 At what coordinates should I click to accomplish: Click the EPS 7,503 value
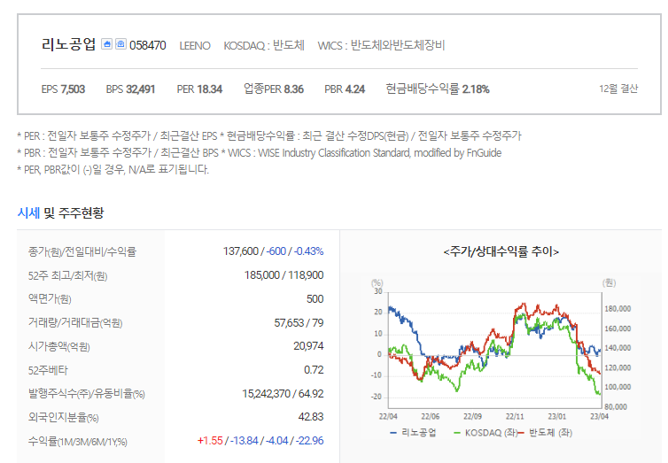coord(63,89)
